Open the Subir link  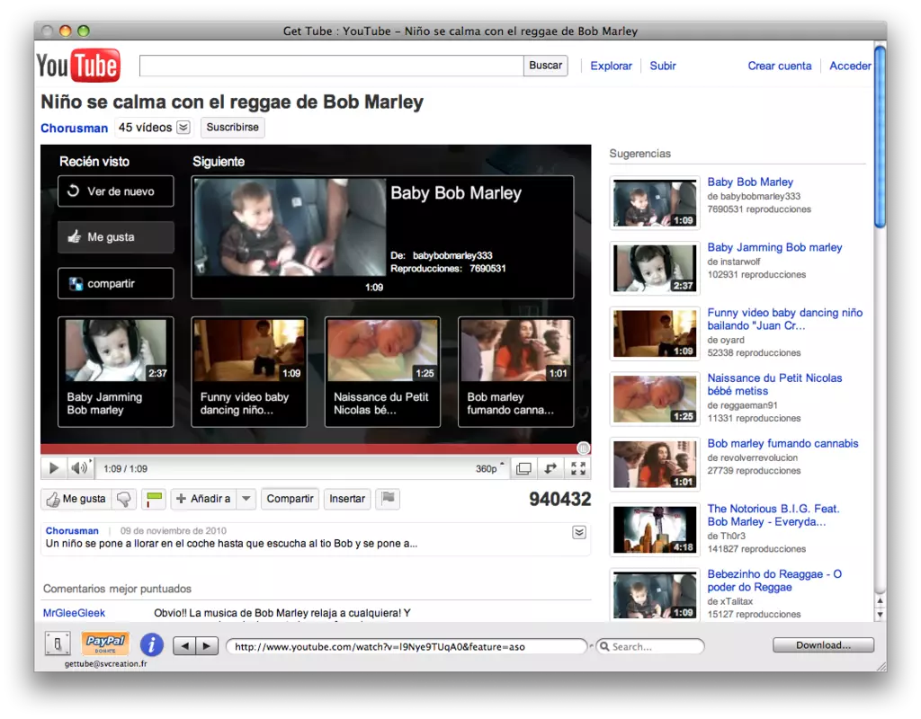[x=663, y=66]
